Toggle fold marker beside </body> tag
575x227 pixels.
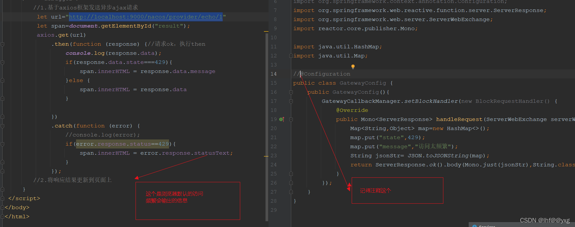[2, 208]
